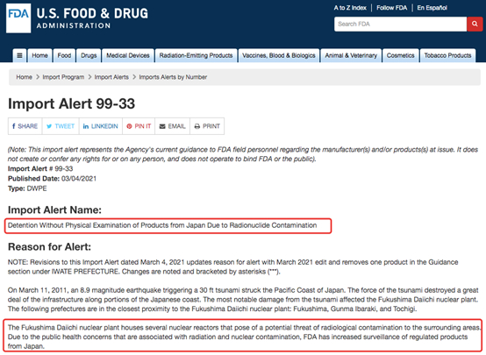Select the Radiation-Emitting Products tab
The width and height of the screenshot is (486, 355).
pyautogui.click(x=196, y=56)
